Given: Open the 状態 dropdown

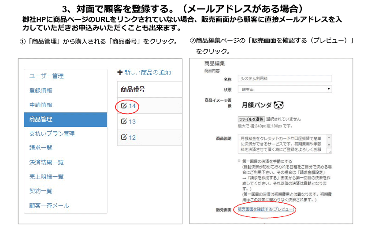Looking at the screenshot, I should [285, 89].
